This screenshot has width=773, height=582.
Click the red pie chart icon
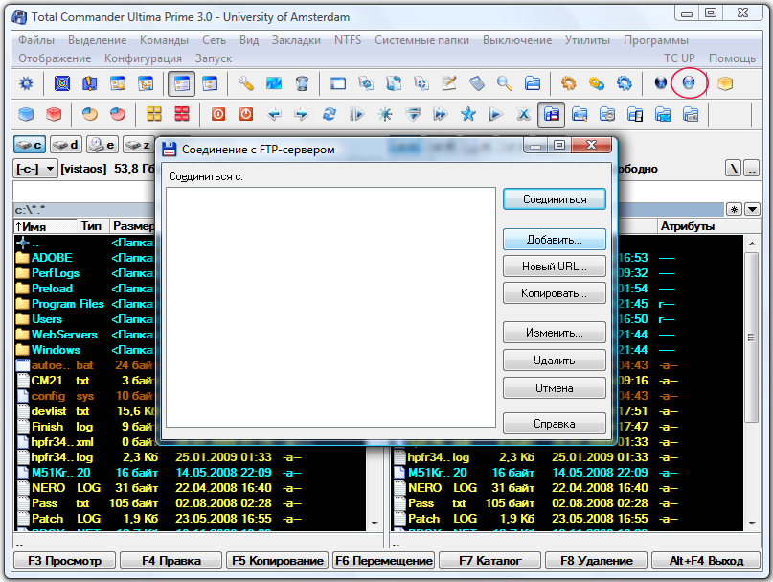117,114
